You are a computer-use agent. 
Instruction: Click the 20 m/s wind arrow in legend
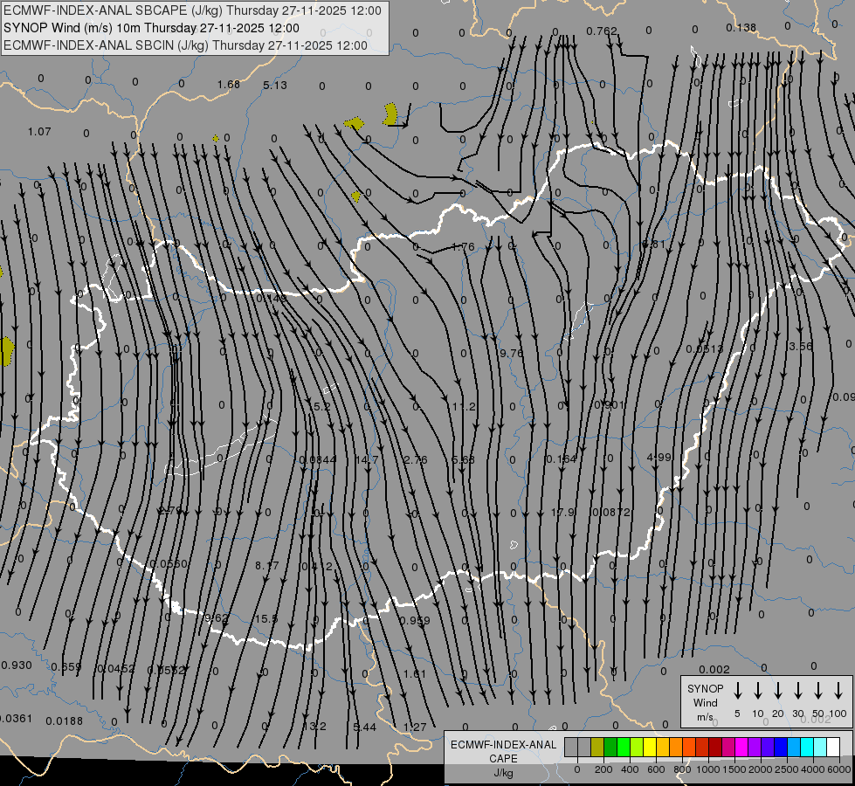(778, 691)
